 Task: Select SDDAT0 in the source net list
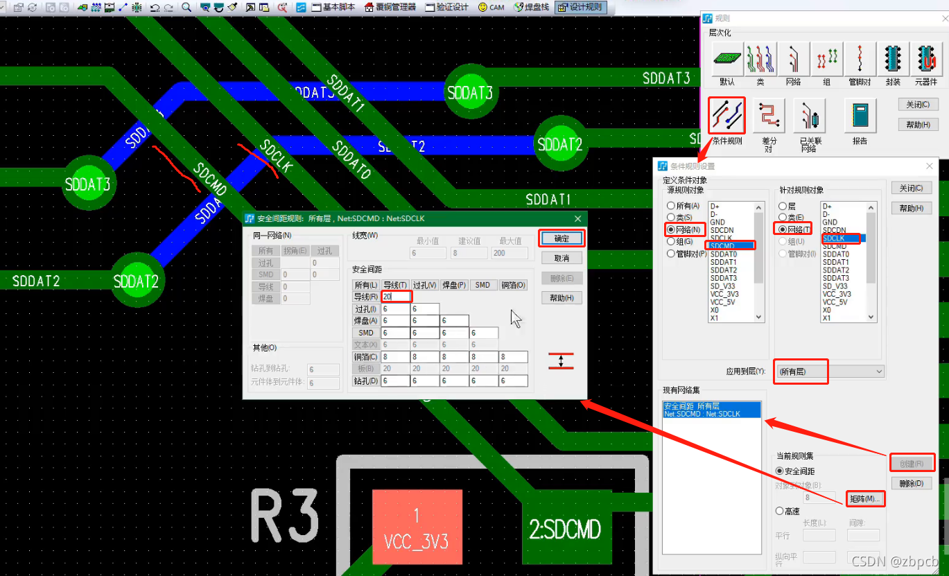731,254
